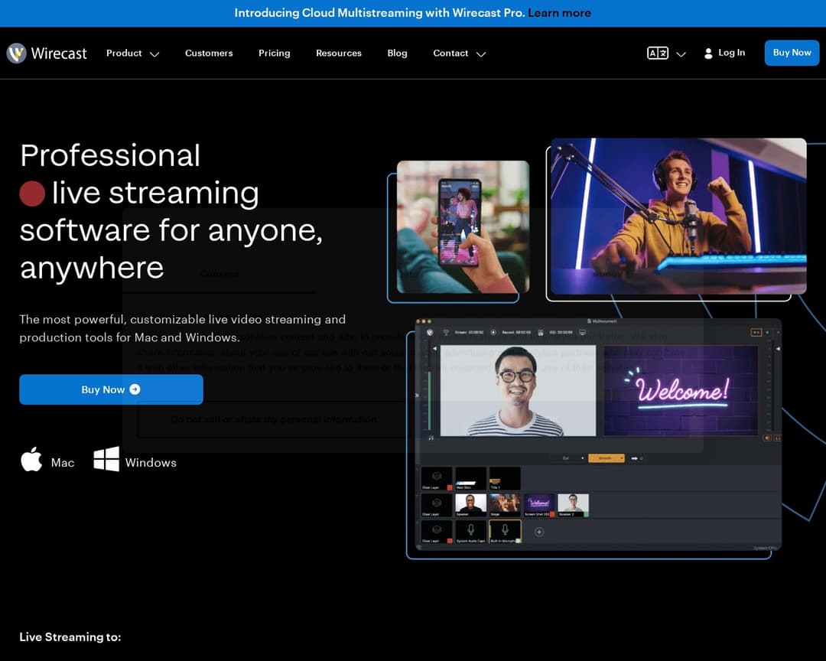Click the "most powerful, customizable" description paragraph
Screen dimensions: 826x661
click(182, 328)
